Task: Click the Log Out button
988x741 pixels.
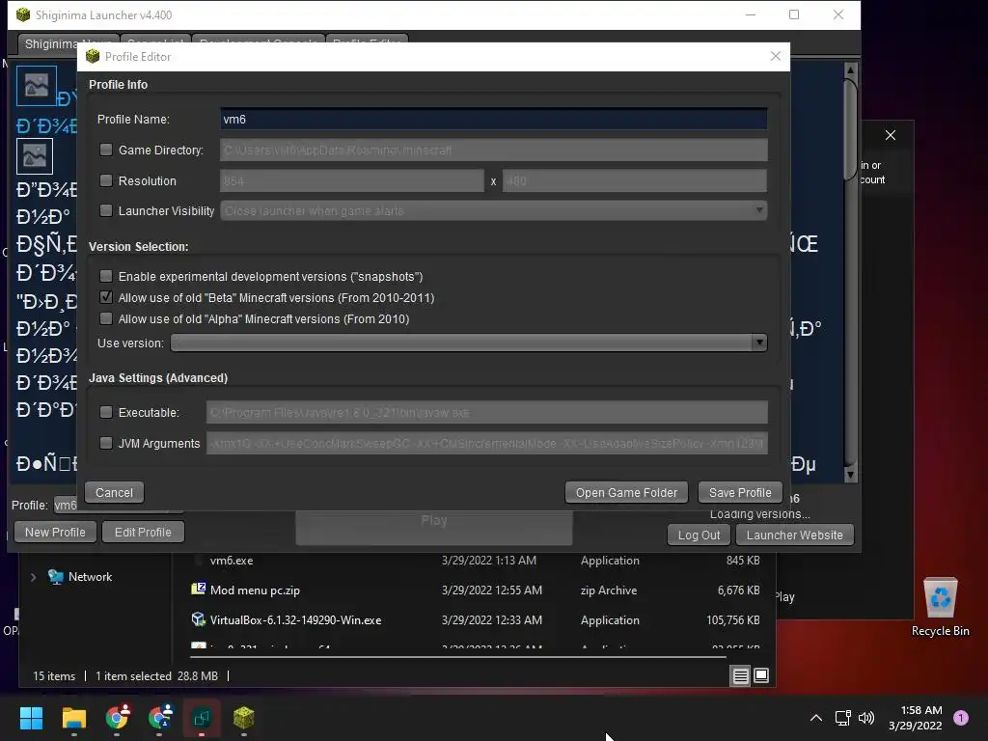Action: pos(699,535)
